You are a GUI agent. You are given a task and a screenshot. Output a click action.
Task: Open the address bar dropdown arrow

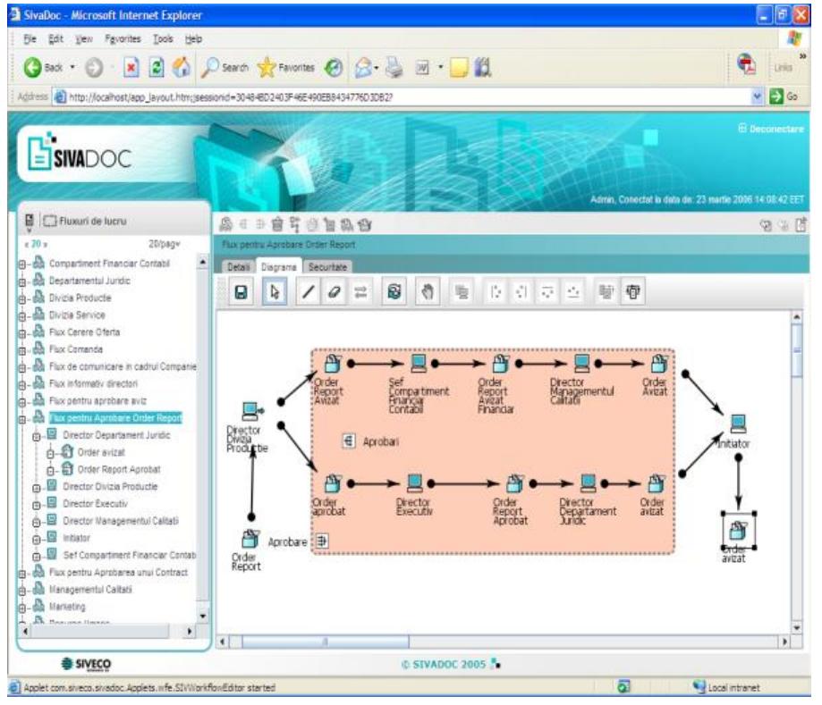[x=757, y=97]
